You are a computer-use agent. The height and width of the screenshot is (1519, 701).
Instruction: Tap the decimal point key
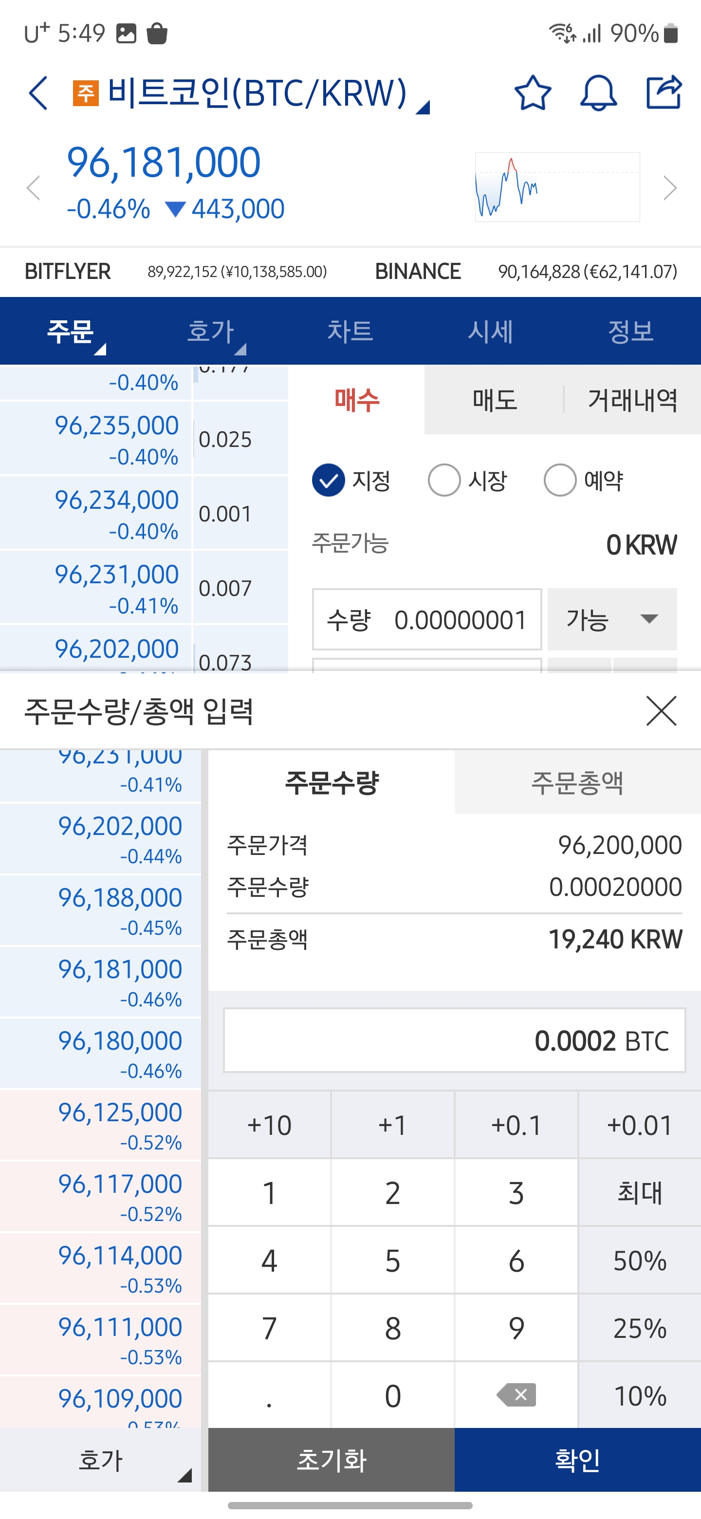point(269,1396)
